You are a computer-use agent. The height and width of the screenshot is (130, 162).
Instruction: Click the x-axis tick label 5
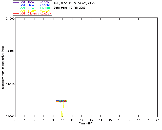(x=15, y=120)
